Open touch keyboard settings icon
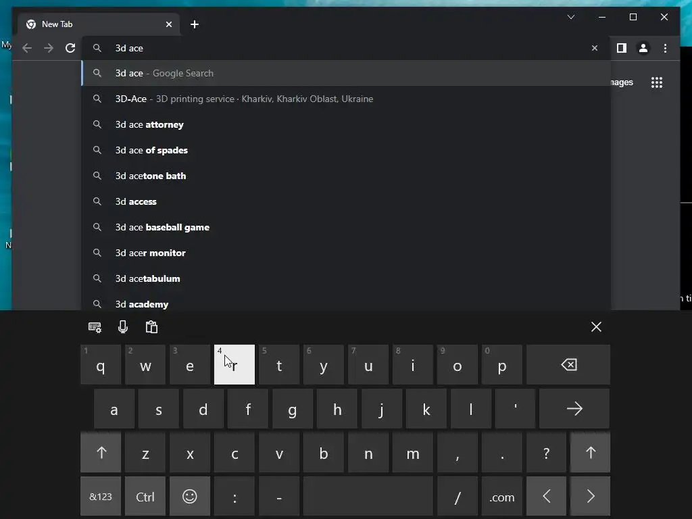This screenshot has width=692, height=519. click(x=95, y=327)
